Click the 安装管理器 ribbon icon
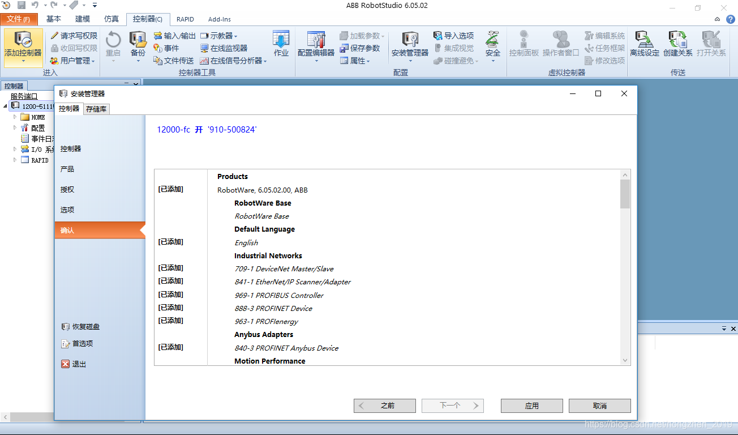Viewport: 738px width, 435px height. 410,40
